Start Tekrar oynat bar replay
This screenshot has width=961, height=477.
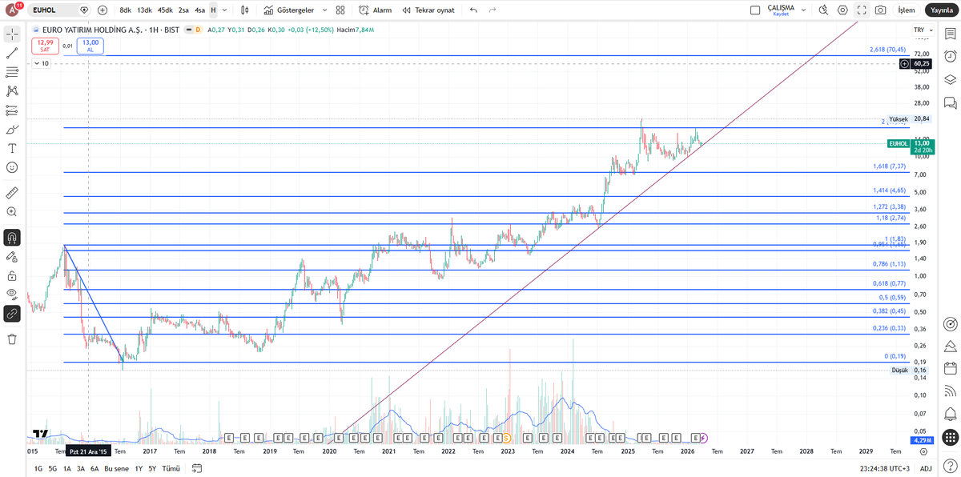pos(428,10)
